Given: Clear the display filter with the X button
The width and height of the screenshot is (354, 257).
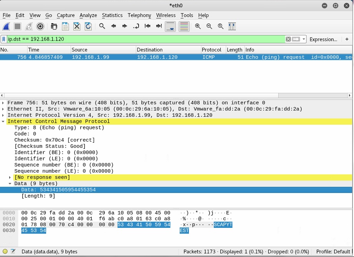Looking at the screenshot, I should [x=288, y=39].
